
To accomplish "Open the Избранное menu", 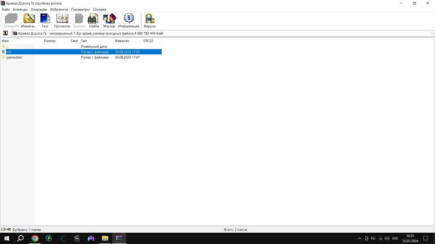I will coord(59,10).
